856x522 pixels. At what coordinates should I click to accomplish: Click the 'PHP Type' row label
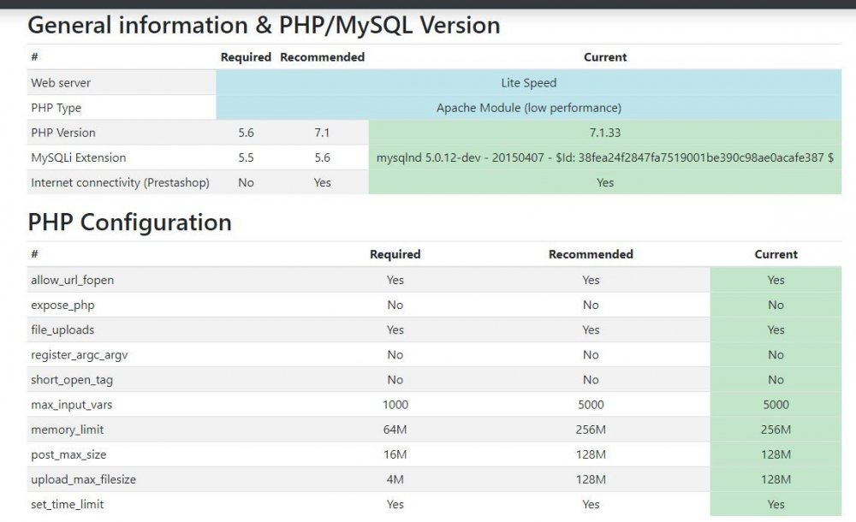click(56, 108)
